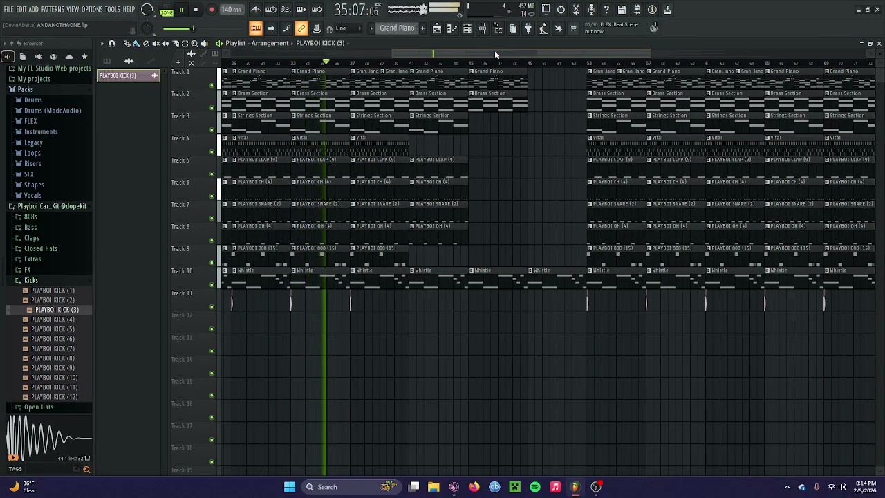The image size is (885, 498).
Task: Select the Paint brush tool in Playlist
Action: [x=136, y=44]
